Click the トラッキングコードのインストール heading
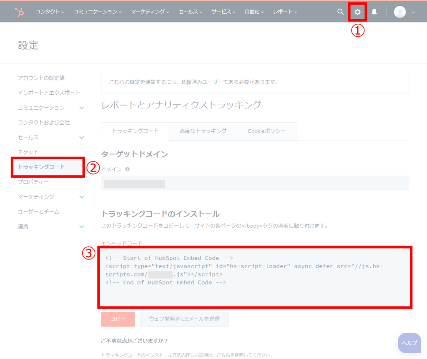Image resolution: width=427 pixels, height=359 pixels. point(161,214)
